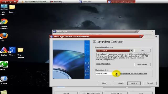168x94 pixels.
Task: Open the Broker desktop shortcut
Action: pyautogui.click(x=4, y=51)
